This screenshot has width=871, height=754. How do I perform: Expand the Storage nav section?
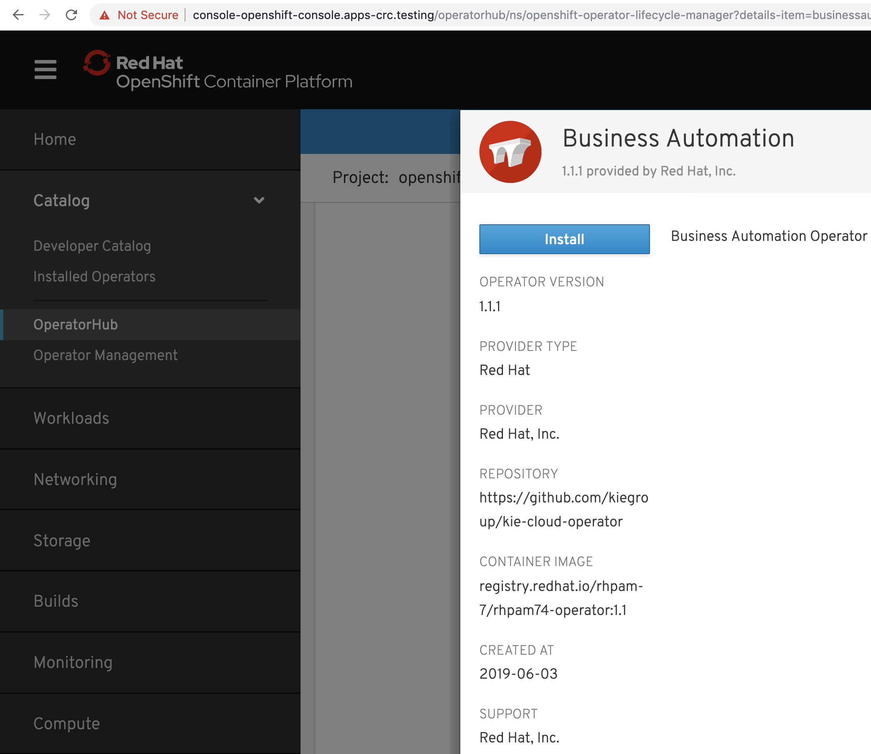[62, 540]
